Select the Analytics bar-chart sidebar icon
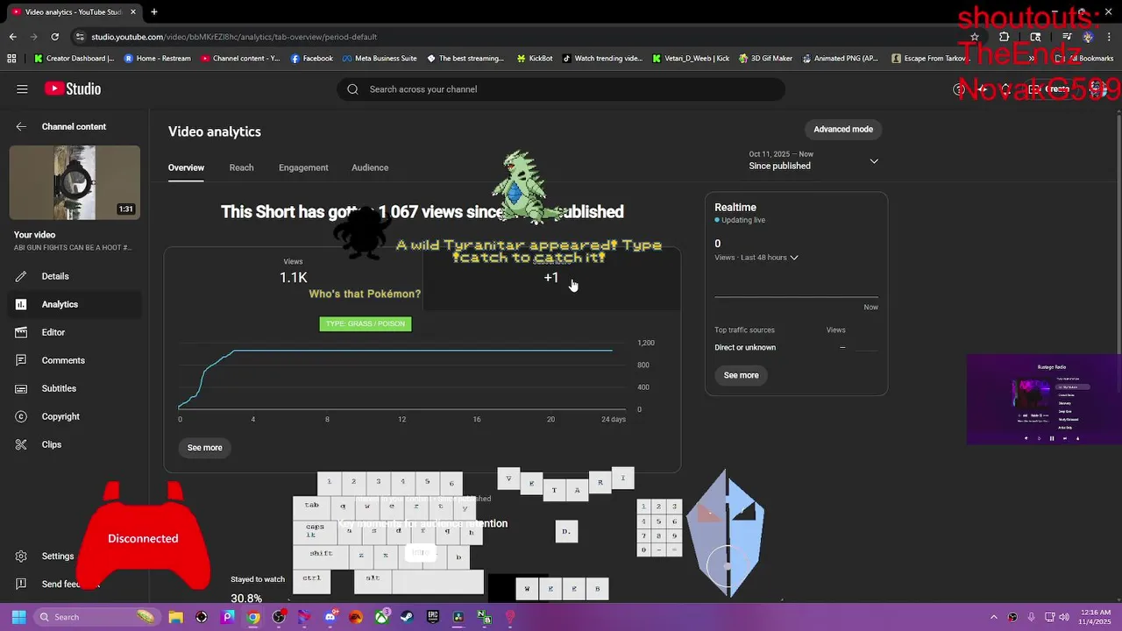The width and height of the screenshot is (1122, 631). [x=21, y=304]
